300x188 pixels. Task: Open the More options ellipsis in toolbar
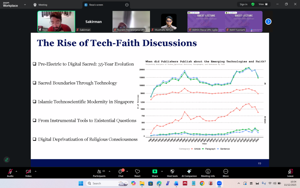(226, 172)
